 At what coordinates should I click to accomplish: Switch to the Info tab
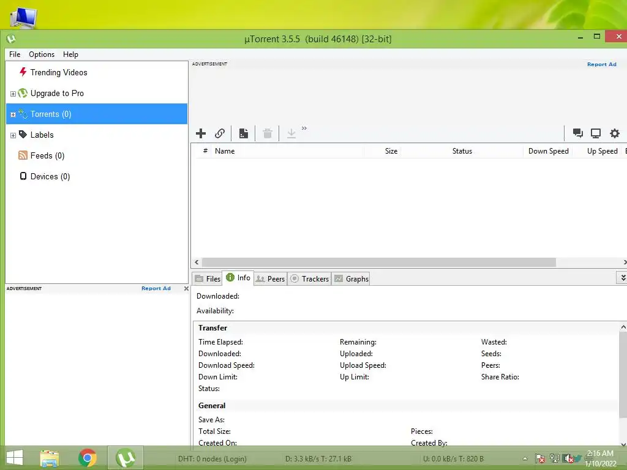[238, 278]
